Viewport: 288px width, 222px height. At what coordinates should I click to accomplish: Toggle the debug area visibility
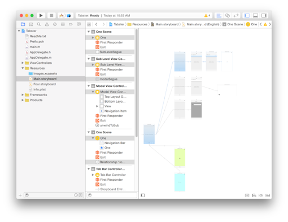(x=255, y=15)
